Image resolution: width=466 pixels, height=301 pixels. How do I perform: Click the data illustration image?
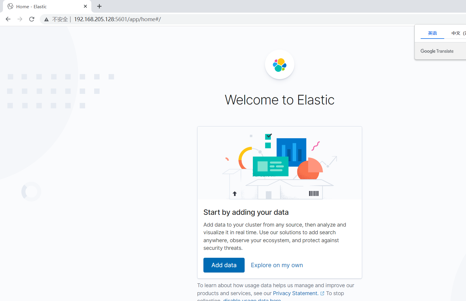pos(280,163)
